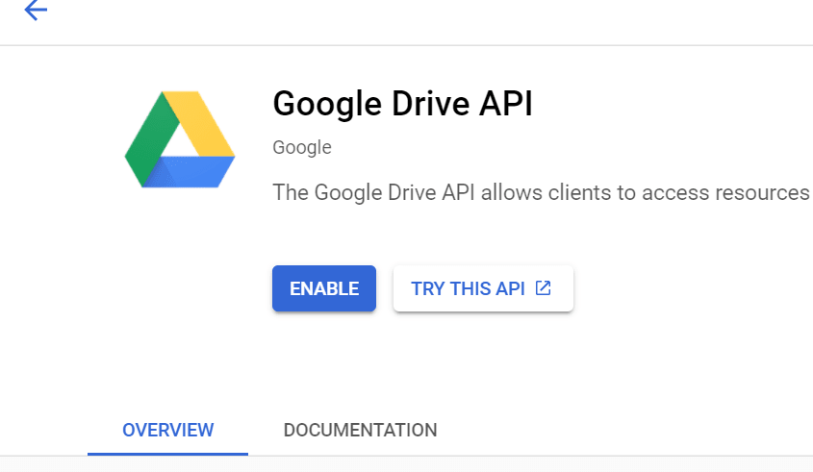Click the description starting 'The Google Drive API allows'
813x472 pixels.
[543, 192]
